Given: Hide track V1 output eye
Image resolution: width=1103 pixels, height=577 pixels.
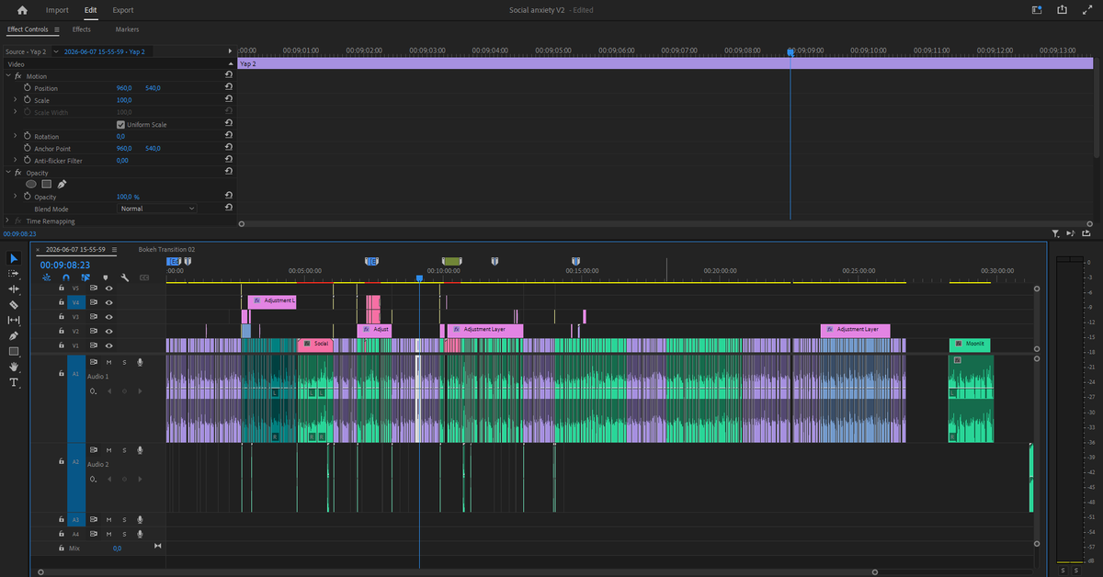Looking at the screenshot, I should (x=108, y=345).
